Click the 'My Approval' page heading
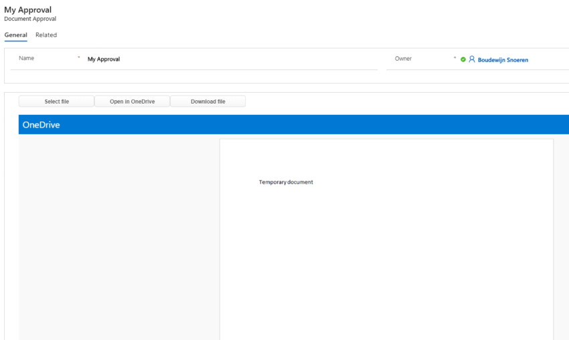 pyautogui.click(x=27, y=10)
